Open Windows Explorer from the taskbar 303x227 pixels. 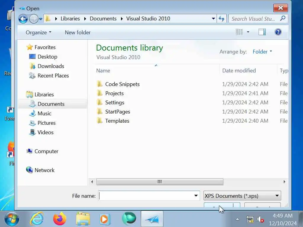pos(83,219)
